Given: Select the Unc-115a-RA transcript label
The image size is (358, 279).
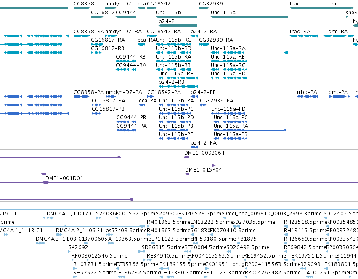Looking at the screenshot, I should pyautogui.click(x=228, y=48).
